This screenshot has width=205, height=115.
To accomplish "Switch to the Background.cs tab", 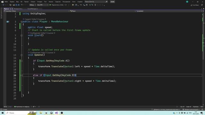I will (18, 9).
